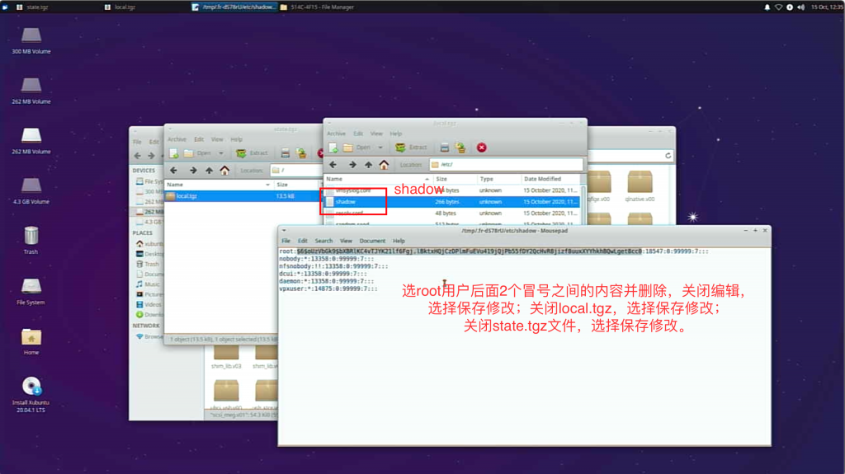Open the File menu in Mousepad

286,241
